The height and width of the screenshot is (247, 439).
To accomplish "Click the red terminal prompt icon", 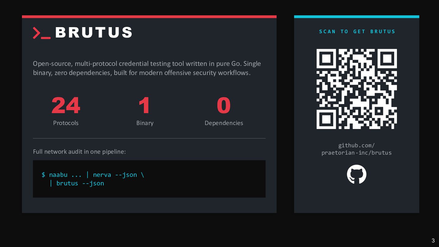I will 42,33.
